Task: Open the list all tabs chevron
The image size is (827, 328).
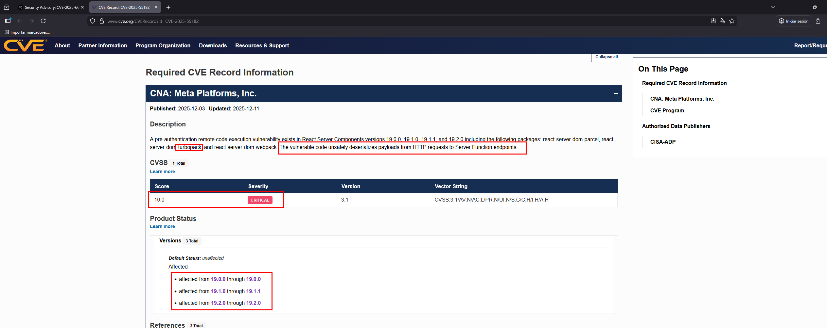Action: click(772, 7)
